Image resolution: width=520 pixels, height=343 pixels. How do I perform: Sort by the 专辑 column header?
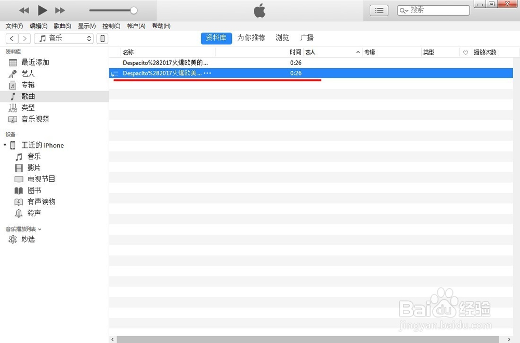(x=369, y=52)
